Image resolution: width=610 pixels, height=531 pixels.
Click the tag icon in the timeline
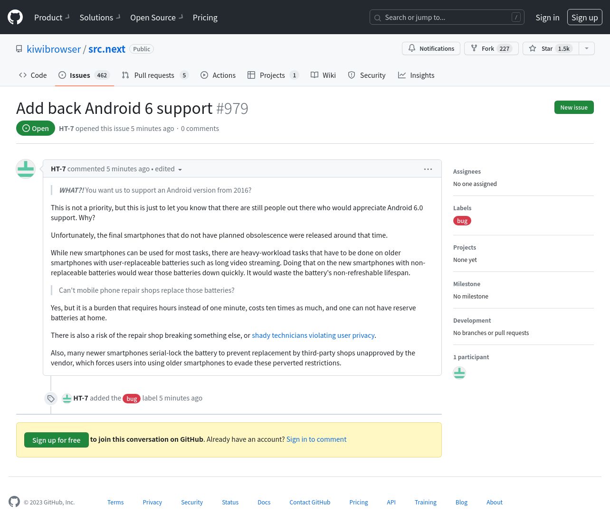[x=51, y=399]
